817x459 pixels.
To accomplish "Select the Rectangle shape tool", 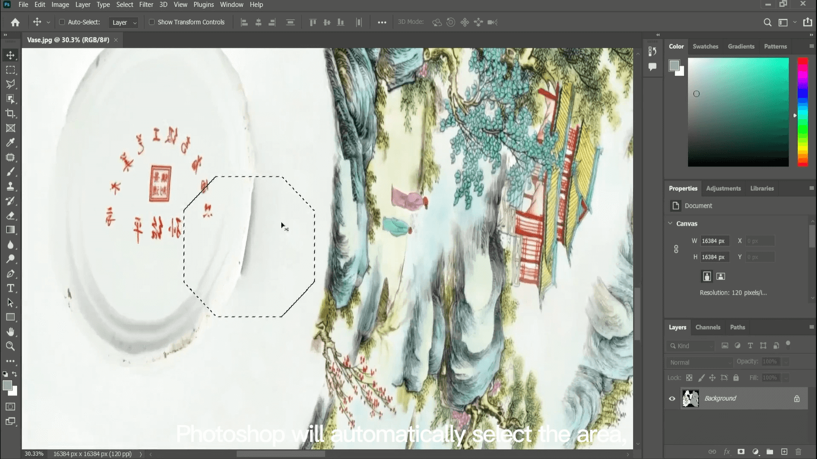I will pyautogui.click(x=10, y=317).
